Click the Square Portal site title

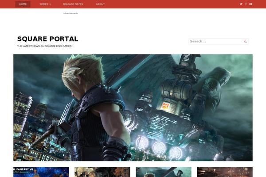coord(48,39)
